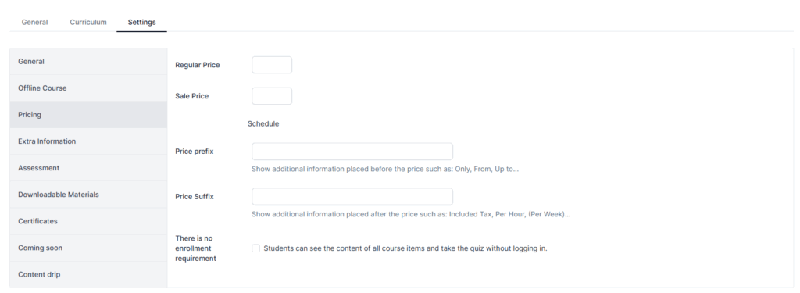This screenshot has width=800, height=293.
Task: Click the Regular Price input box
Action: pos(272,65)
